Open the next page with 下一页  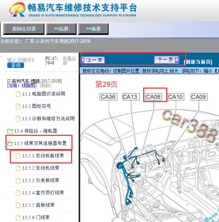[x=167, y=60]
